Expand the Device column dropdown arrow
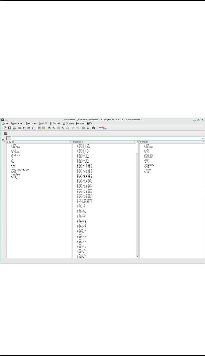 click(70, 142)
